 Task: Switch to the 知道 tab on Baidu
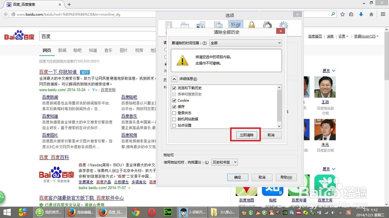pyautogui.click(x=93, y=50)
